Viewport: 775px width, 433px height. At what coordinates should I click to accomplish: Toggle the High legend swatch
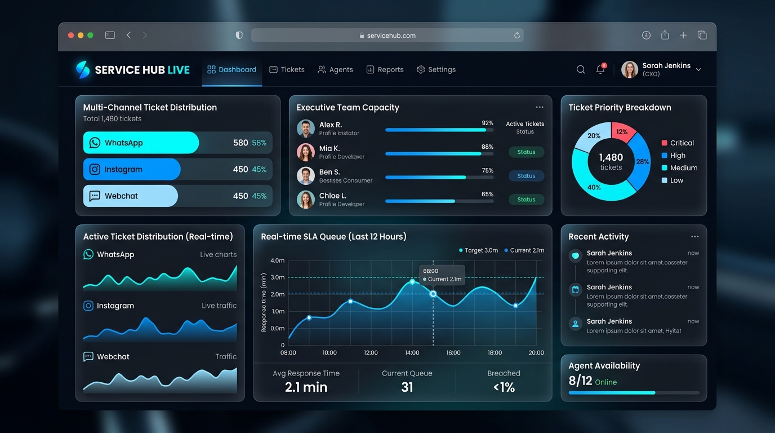(665, 156)
